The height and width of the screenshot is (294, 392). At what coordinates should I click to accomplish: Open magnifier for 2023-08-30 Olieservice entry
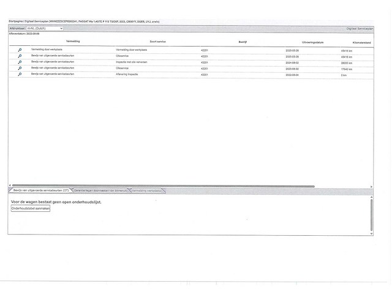click(x=20, y=68)
